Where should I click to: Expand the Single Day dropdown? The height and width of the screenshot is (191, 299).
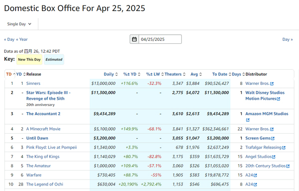19,24
